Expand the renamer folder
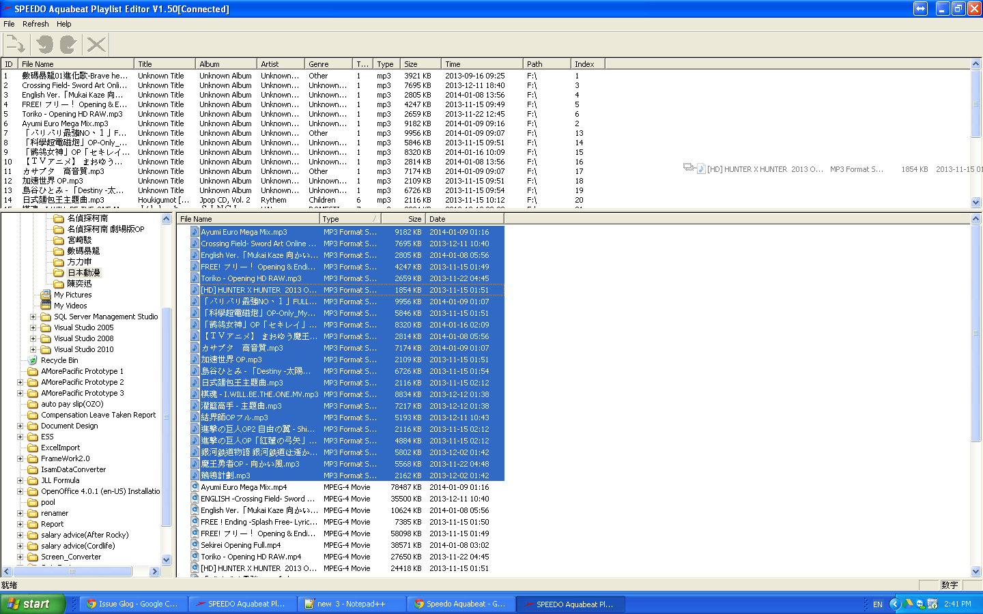The width and height of the screenshot is (983, 614). (x=20, y=513)
